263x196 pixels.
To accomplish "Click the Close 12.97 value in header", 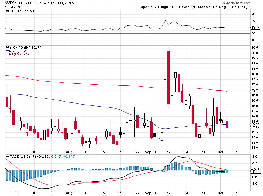I will (x=207, y=7).
